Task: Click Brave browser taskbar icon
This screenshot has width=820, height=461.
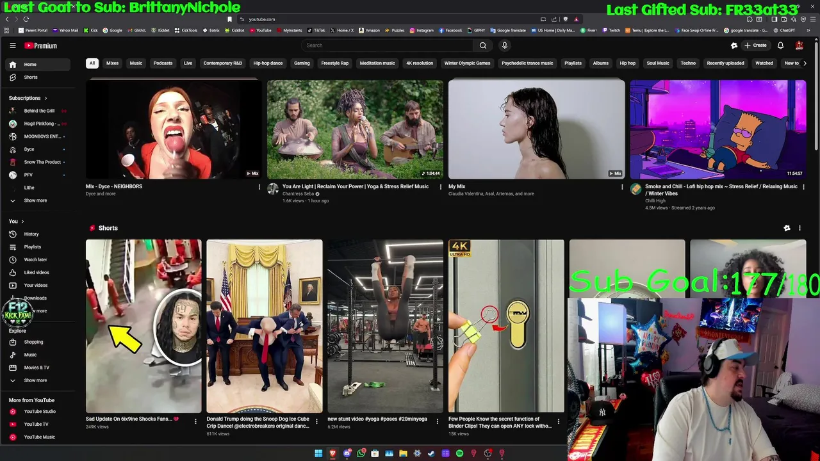Action: (332, 453)
